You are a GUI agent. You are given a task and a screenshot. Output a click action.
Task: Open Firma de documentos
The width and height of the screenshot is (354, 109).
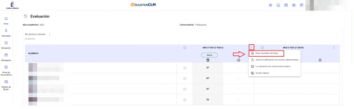coord(6,71)
